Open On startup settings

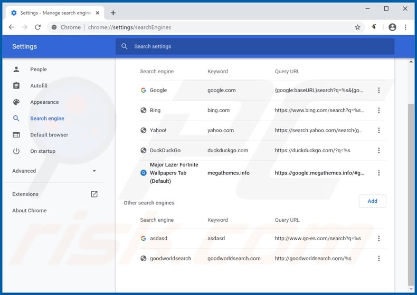pos(43,151)
